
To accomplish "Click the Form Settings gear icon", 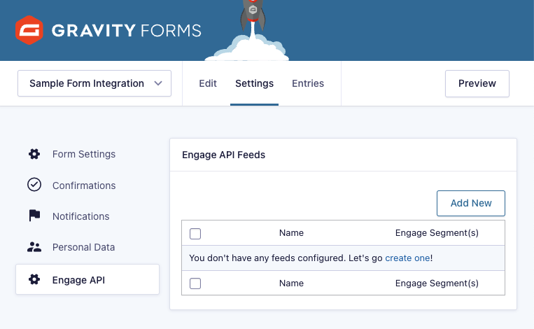I will (34, 154).
